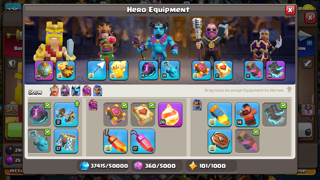The image size is (320, 180).
Task: Select the level 14 Hog Rider Puppet
Action: tap(247, 115)
